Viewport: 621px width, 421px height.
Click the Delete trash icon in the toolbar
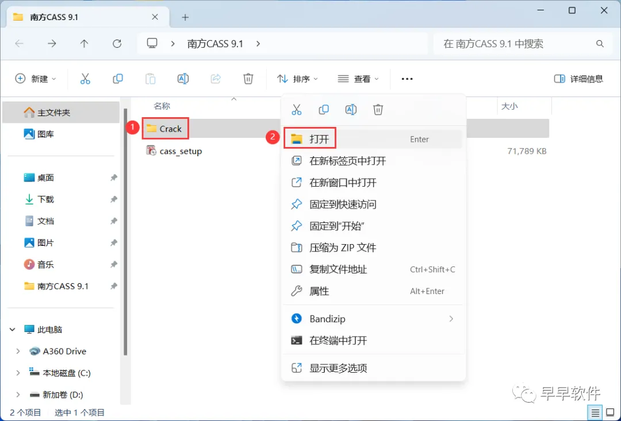point(248,79)
